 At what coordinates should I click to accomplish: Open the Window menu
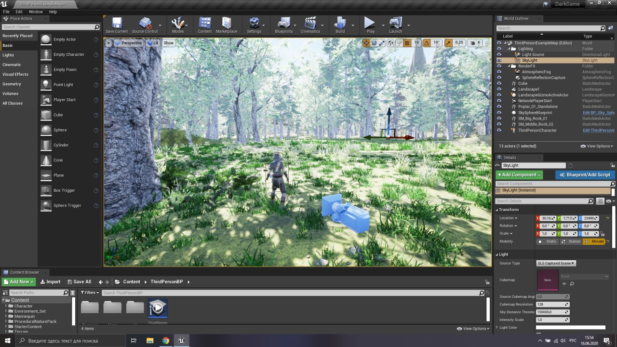pyautogui.click(x=36, y=12)
